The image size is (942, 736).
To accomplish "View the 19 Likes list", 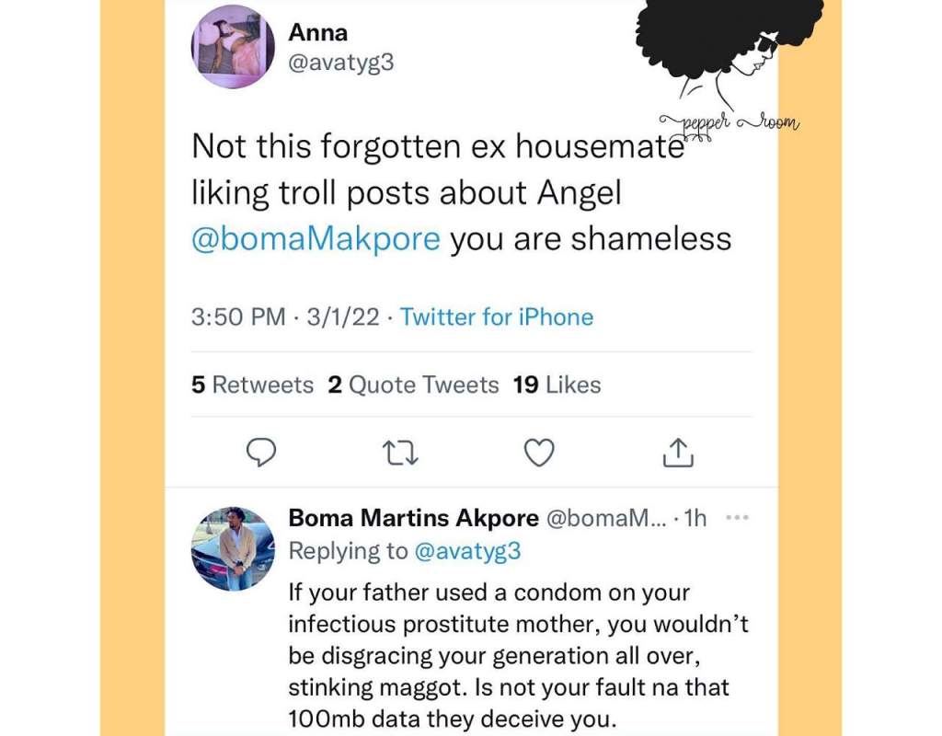I will click(x=557, y=385).
